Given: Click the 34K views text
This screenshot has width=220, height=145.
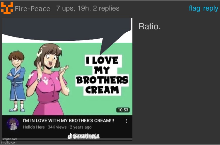Looking at the screenshot, I should pyautogui.click(x=57, y=127).
